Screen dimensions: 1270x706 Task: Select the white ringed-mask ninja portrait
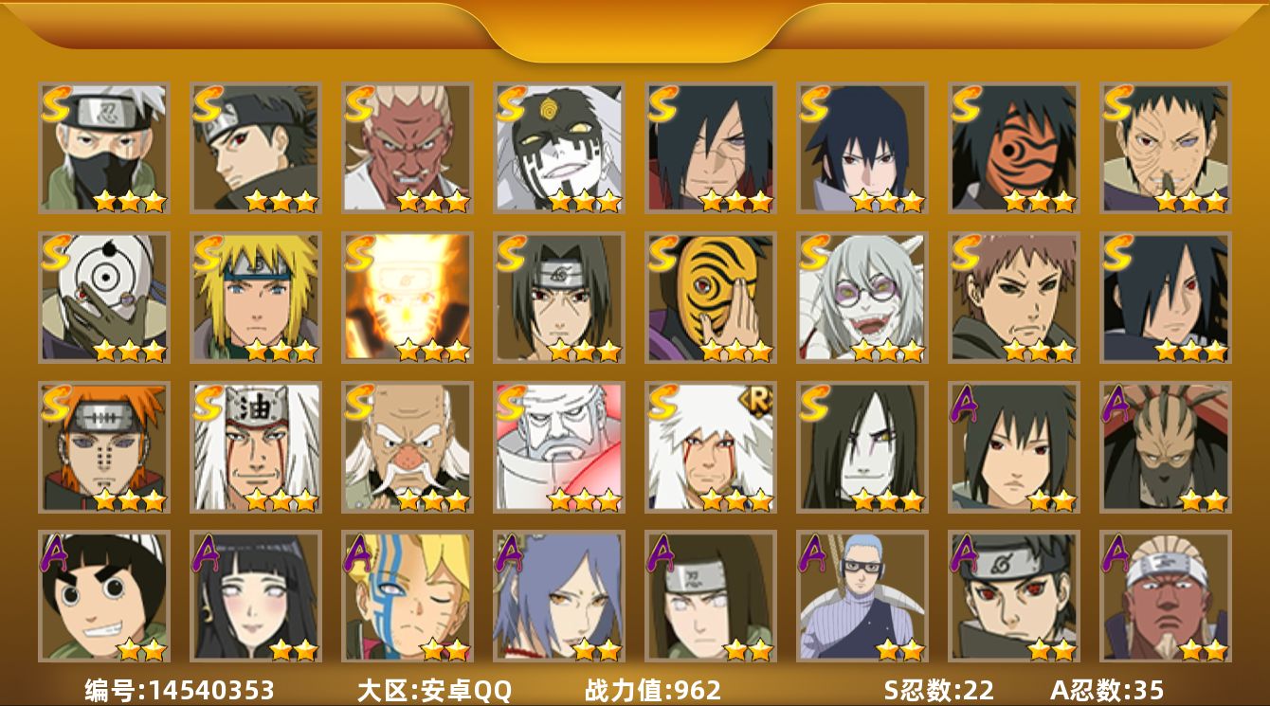104,298
